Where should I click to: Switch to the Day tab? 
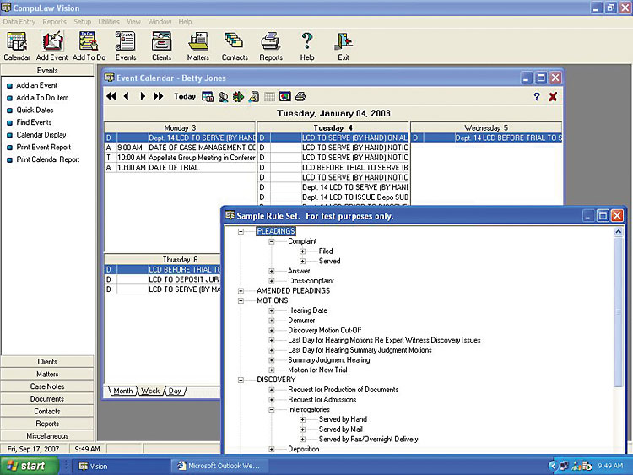coord(175,391)
